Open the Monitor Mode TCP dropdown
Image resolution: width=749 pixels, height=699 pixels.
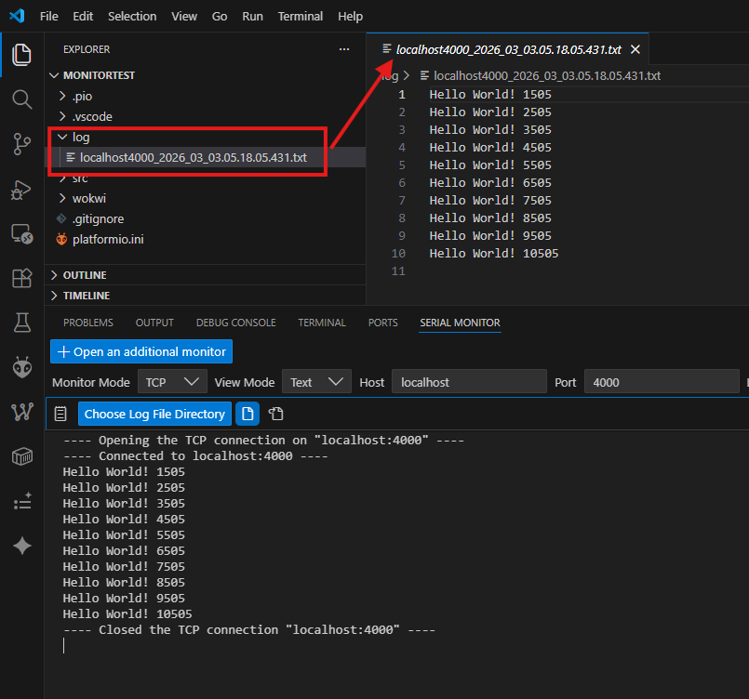coord(172,382)
